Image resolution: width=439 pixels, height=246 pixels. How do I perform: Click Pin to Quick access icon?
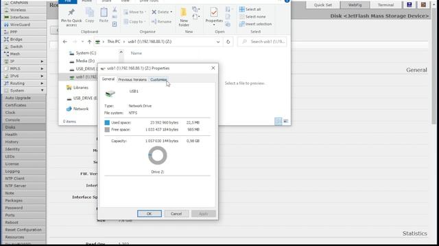71,12
